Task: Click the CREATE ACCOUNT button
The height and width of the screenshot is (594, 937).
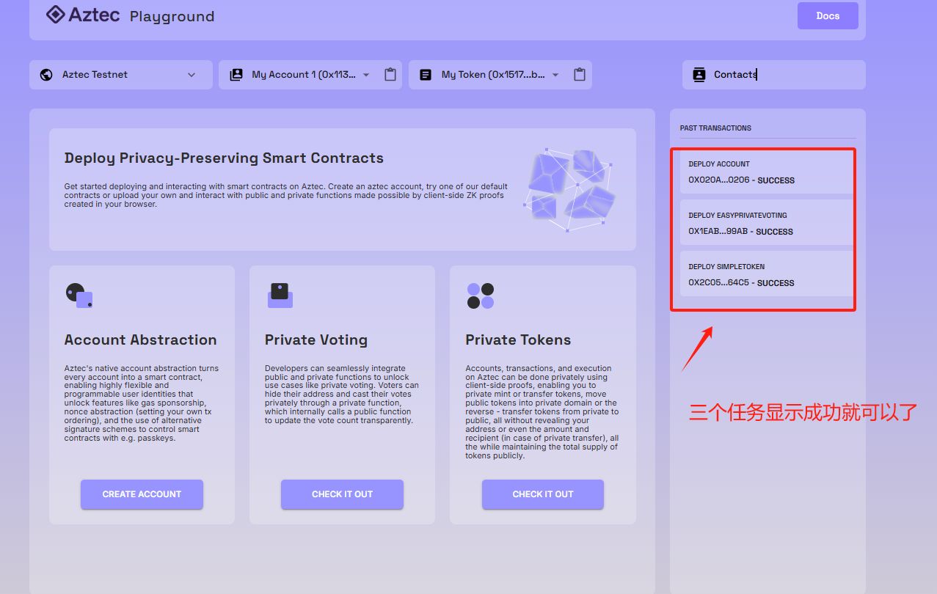Action: point(142,494)
